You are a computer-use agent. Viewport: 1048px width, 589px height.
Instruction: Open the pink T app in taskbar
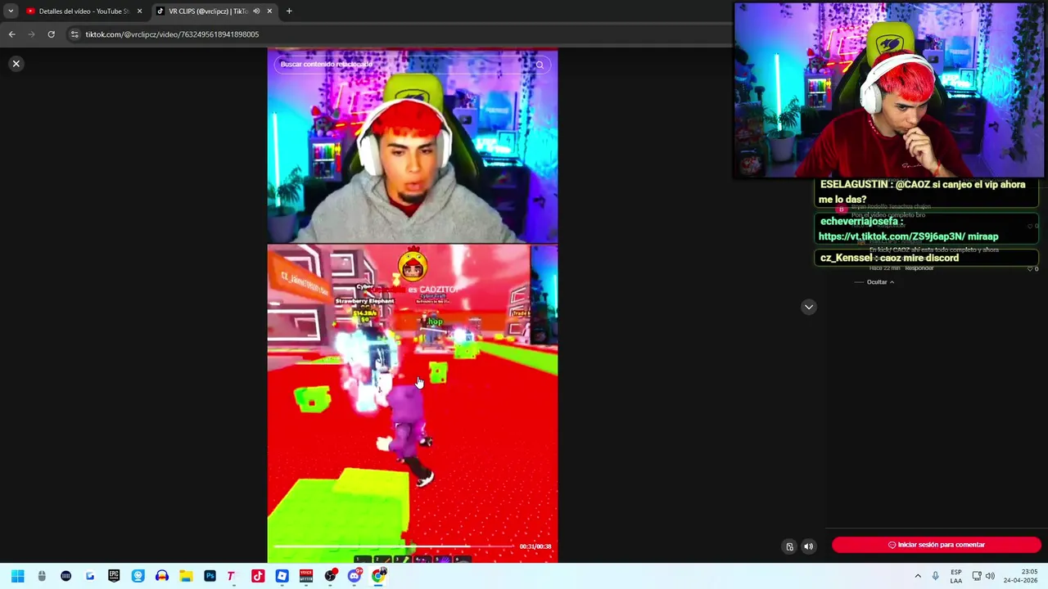pos(232,576)
